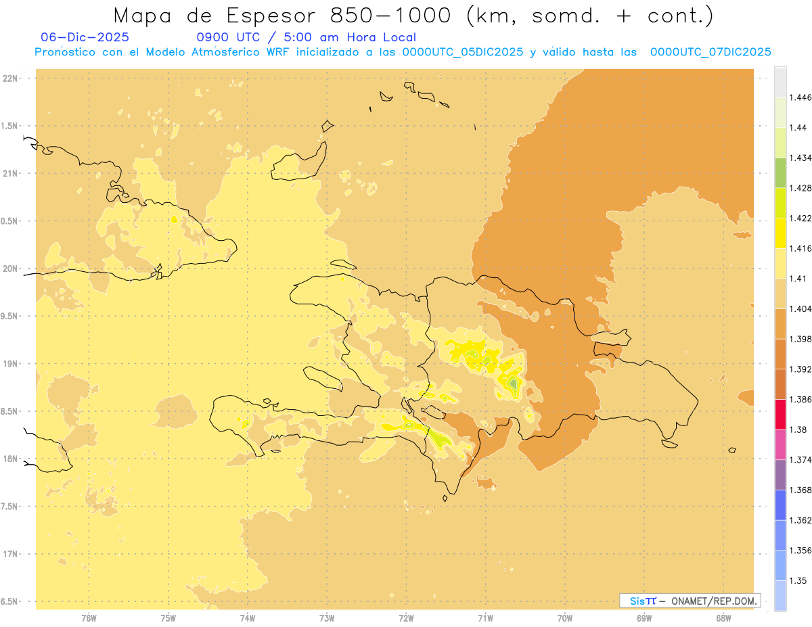Click the legend value '1.446'
This screenshot has width=812, height=627.
point(802,97)
